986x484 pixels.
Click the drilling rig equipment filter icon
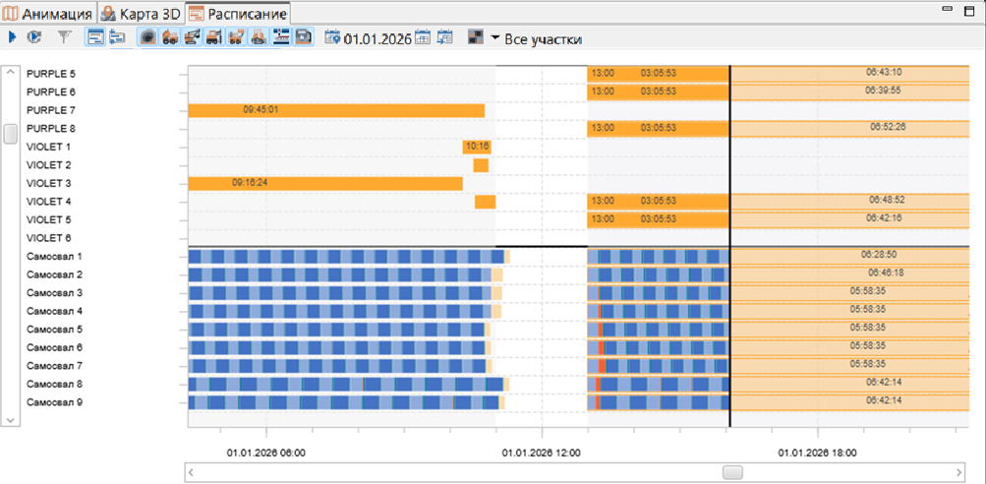point(213,37)
